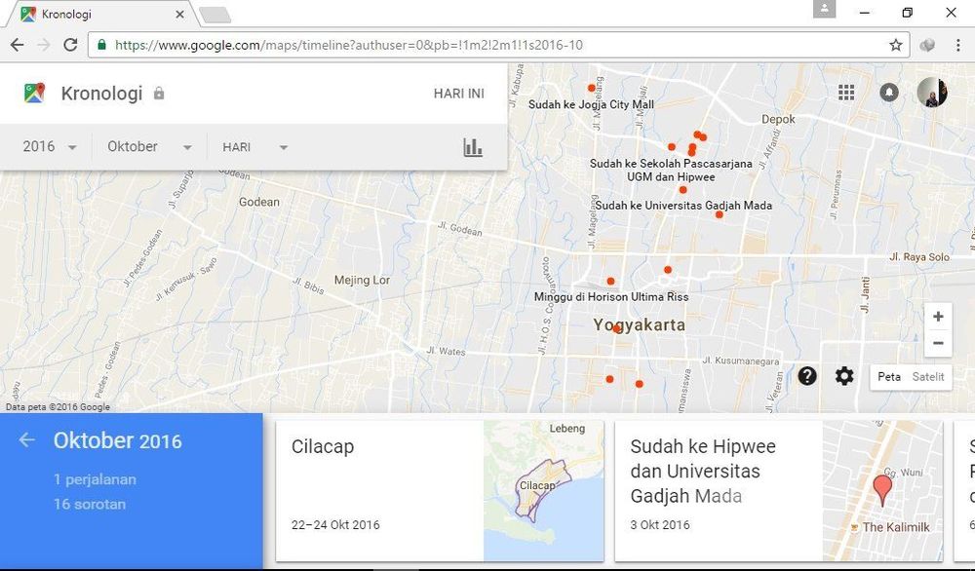Click the secure padlock in address bar

[102, 45]
